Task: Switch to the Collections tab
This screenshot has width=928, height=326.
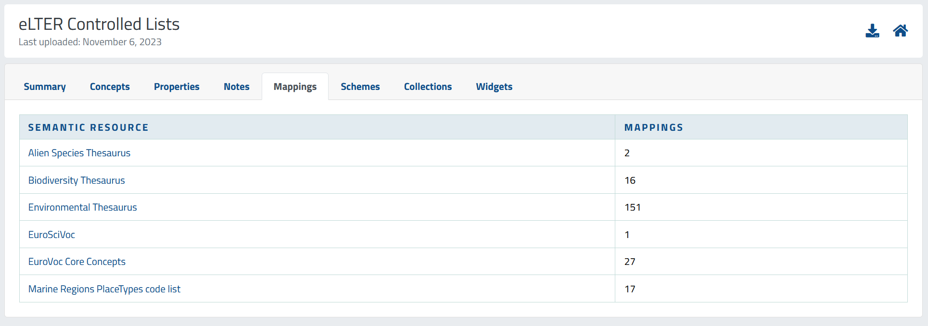Action: (428, 87)
